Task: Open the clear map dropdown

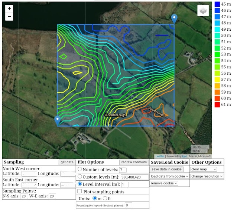Action: pyautogui.click(x=204, y=169)
